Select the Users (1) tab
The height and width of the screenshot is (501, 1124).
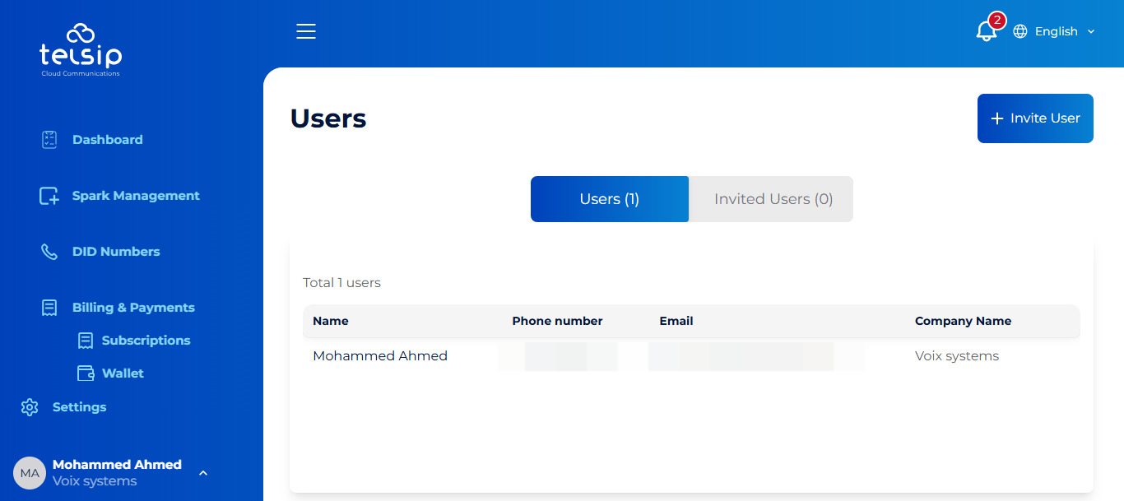click(609, 199)
